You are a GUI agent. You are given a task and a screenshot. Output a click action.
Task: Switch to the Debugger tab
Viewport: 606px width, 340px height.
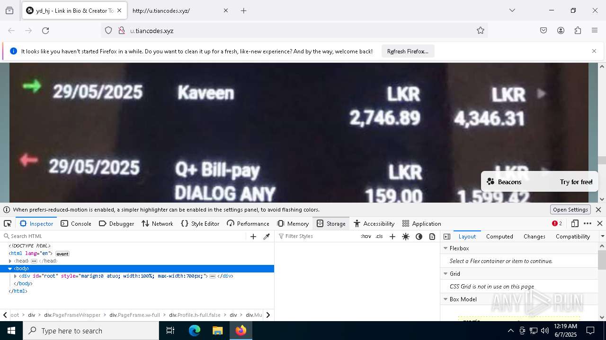coord(116,223)
